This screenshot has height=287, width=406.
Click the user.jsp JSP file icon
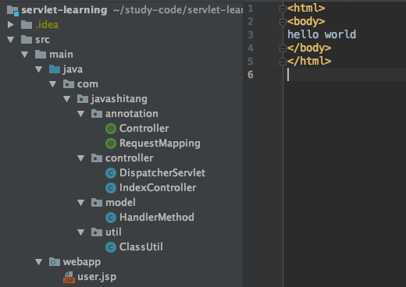69,277
